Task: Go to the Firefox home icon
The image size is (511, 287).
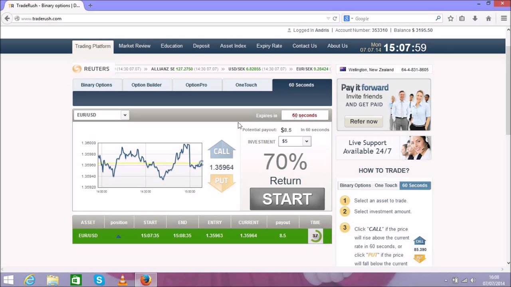Action: pyautogui.click(x=488, y=18)
